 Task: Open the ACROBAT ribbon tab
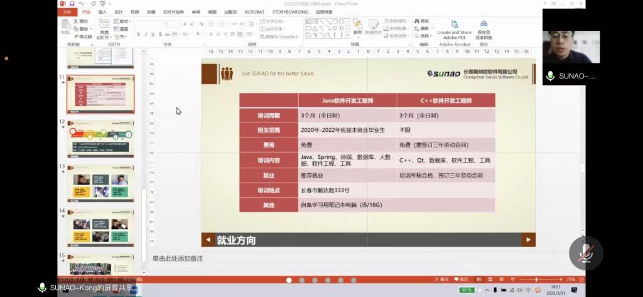tap(254, 12)
